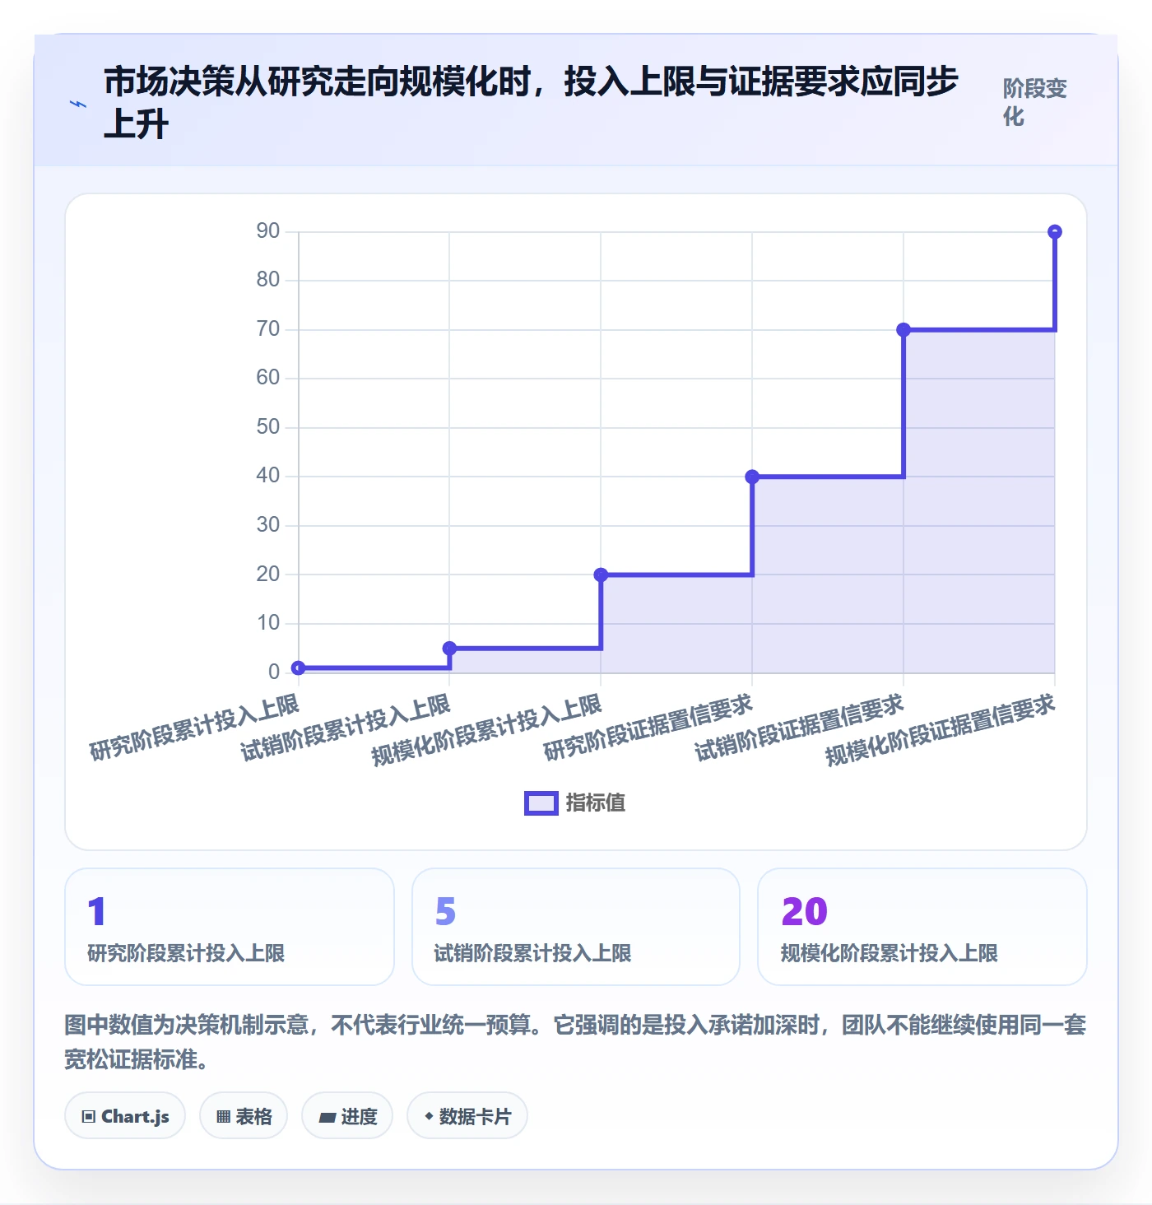The image size is (1152, 1205).
Task: Click the y-axis tick label 90
Action: click(268, 231)
